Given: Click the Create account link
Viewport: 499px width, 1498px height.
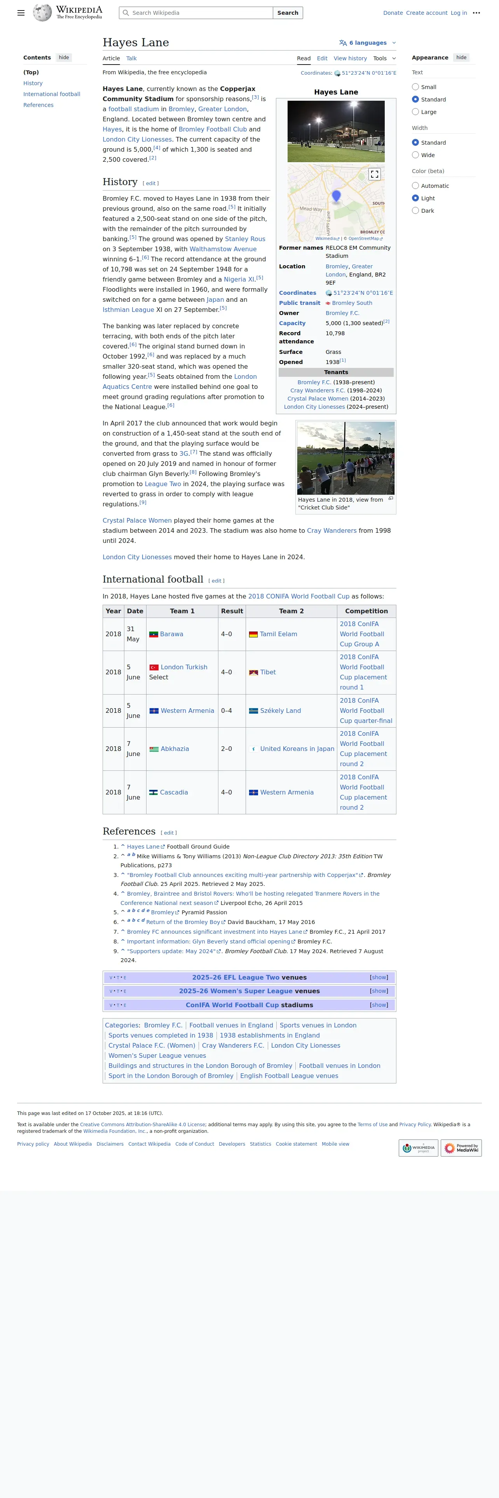Looking at the screenshot, I should [426, 13].
